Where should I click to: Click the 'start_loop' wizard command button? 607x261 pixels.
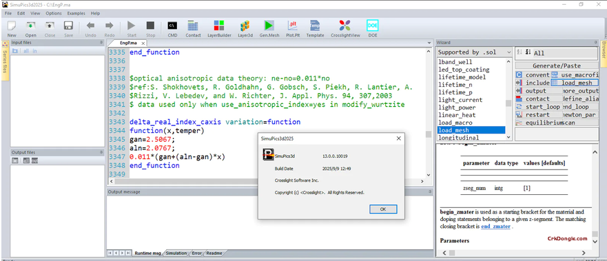pos(538,107)
